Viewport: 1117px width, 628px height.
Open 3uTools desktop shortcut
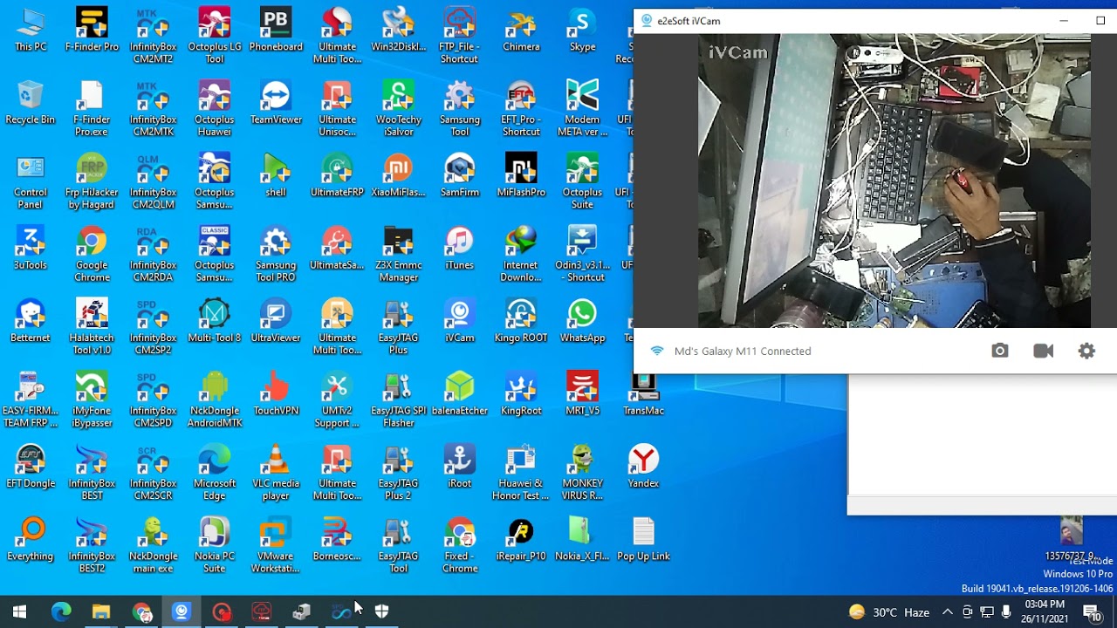[x=31, y=249]
